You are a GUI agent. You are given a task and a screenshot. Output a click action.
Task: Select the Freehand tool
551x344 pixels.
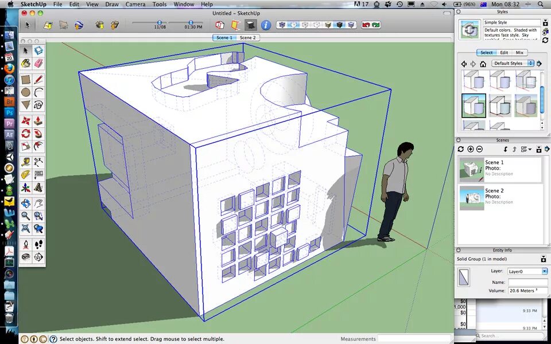38,105
